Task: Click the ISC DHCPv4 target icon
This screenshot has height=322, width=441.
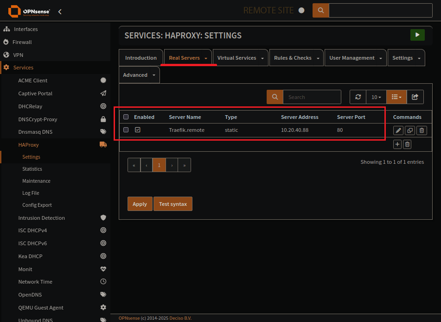Action: point(103,230)
